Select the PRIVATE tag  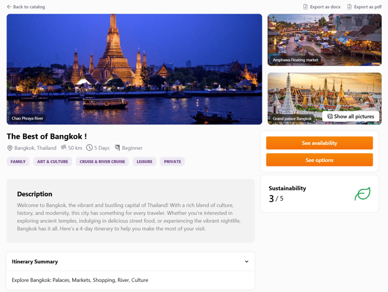tap(172, 162)
